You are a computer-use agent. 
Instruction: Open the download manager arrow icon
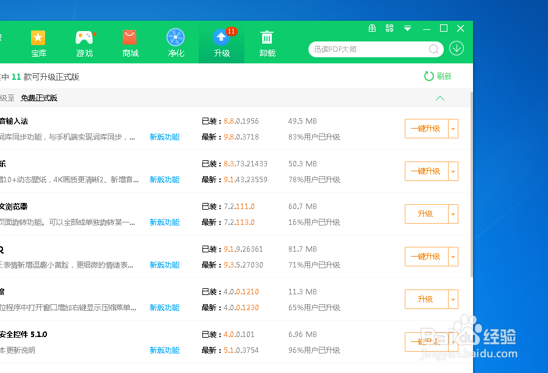[x=457, y=49]
